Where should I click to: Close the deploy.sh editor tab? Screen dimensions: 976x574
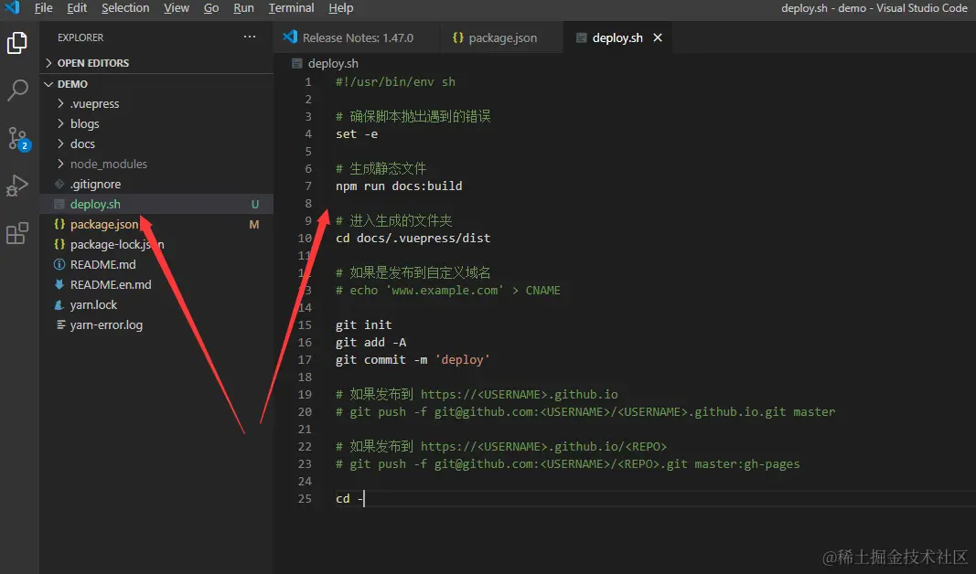pyautogui.click(x=658, y=38)
